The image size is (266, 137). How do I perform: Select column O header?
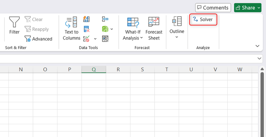[x=45, y=70]
